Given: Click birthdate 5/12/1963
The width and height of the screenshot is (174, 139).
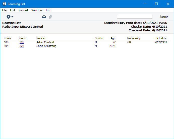Looking at the screenshot, I should 161,42.
